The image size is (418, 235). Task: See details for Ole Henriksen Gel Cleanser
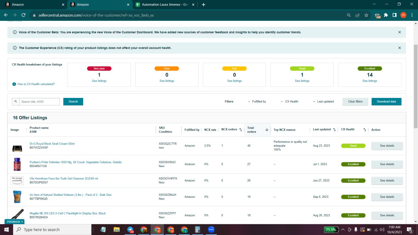pyautogui.click(x=387, y=180)
